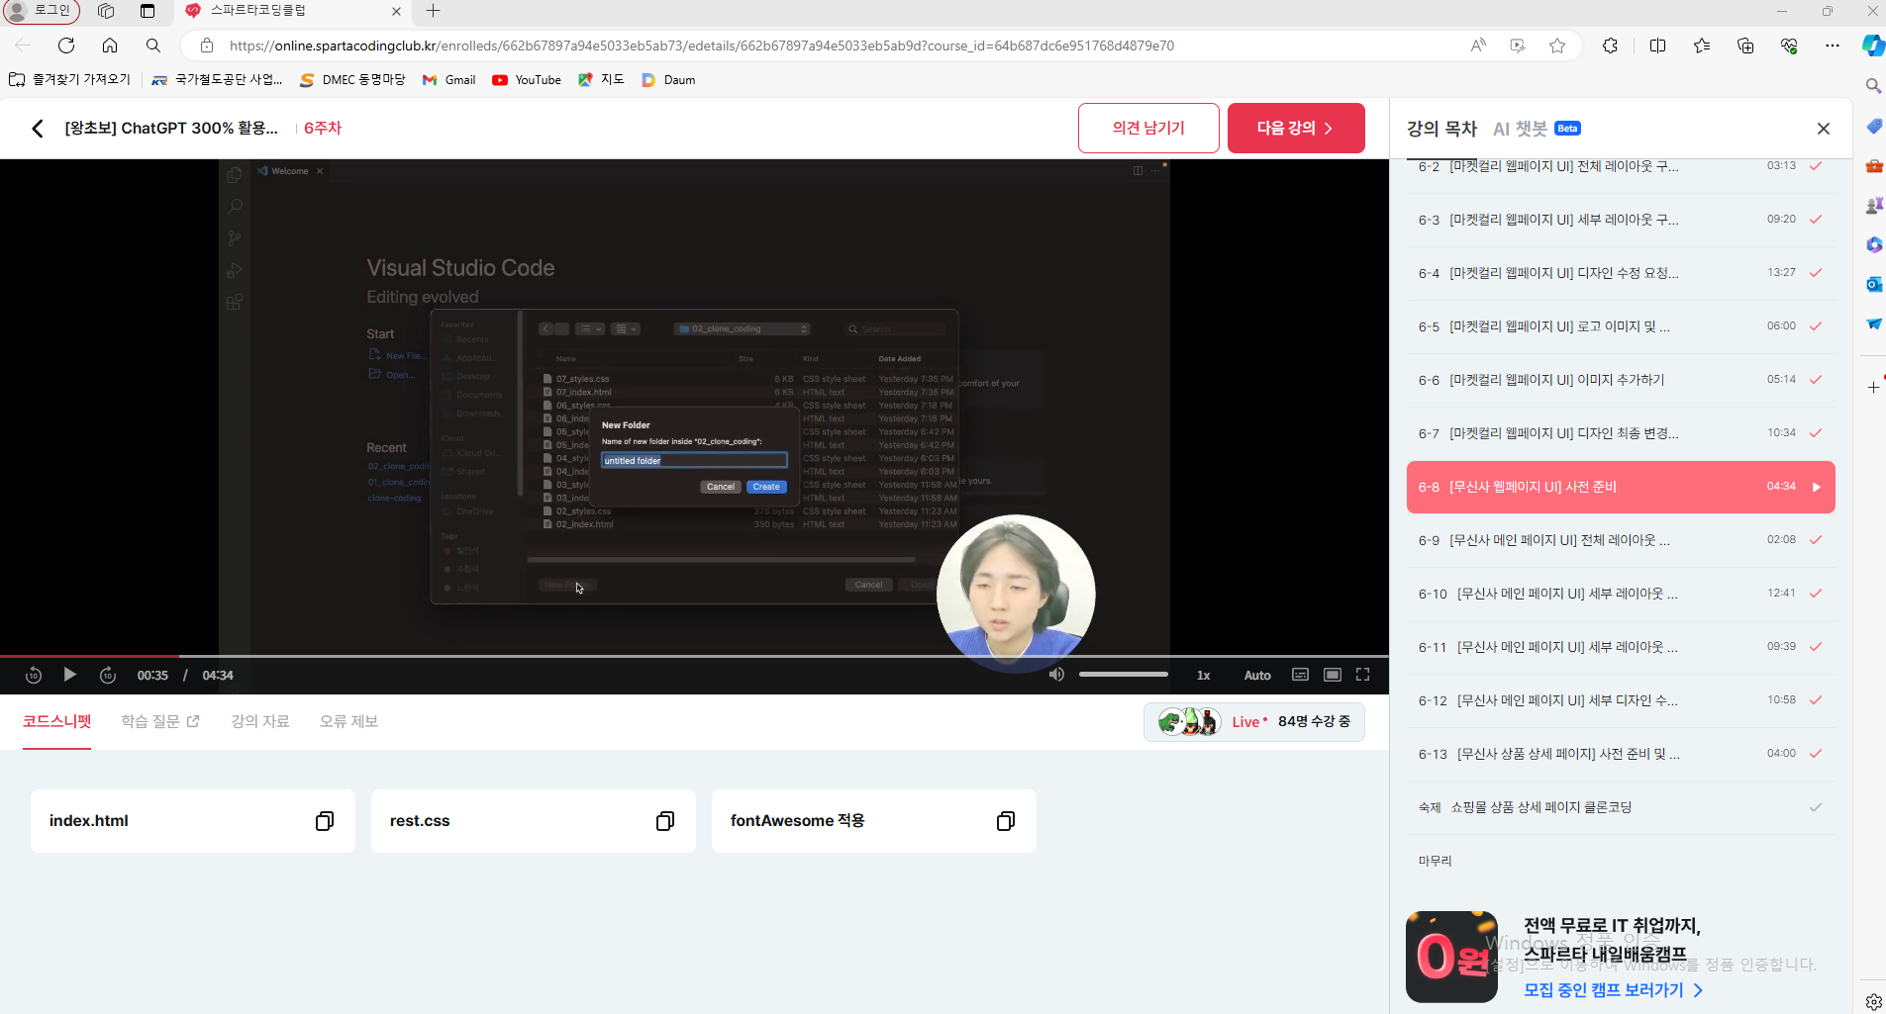The image size is (1886, 1014).
Task: Open Outlook in Edge sidebar
Action: click(1873, 284)
